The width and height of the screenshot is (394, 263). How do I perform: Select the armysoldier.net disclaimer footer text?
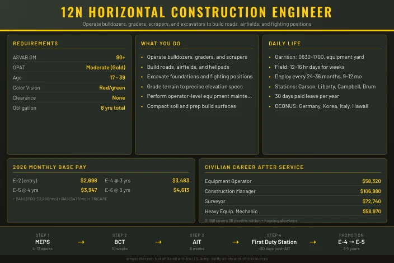tap(197, 259)
